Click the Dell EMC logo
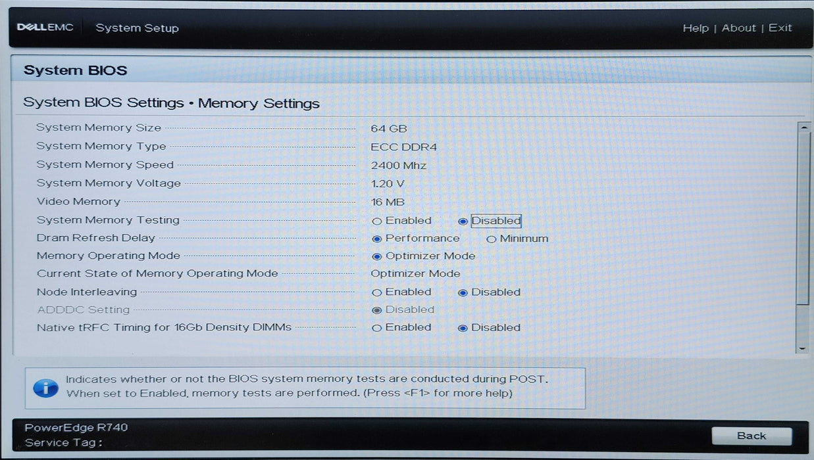The height and width of the screenshot is (460, 814). pyautogui.click(x=45, y=28)
